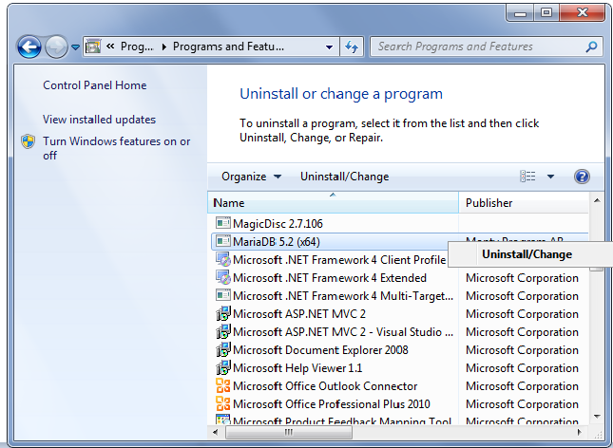Click the greyed Forward arrow button
This screenshot has width=613, height=448.
(x=56, y=47)
